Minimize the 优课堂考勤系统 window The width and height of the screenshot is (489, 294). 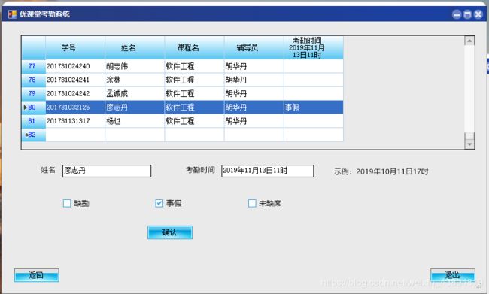pyautogui.click(x=457, y=14)
